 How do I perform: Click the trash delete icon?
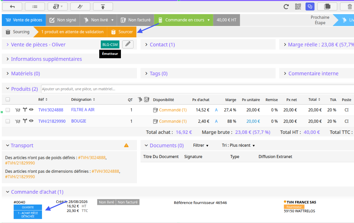(x=349, y=6)
